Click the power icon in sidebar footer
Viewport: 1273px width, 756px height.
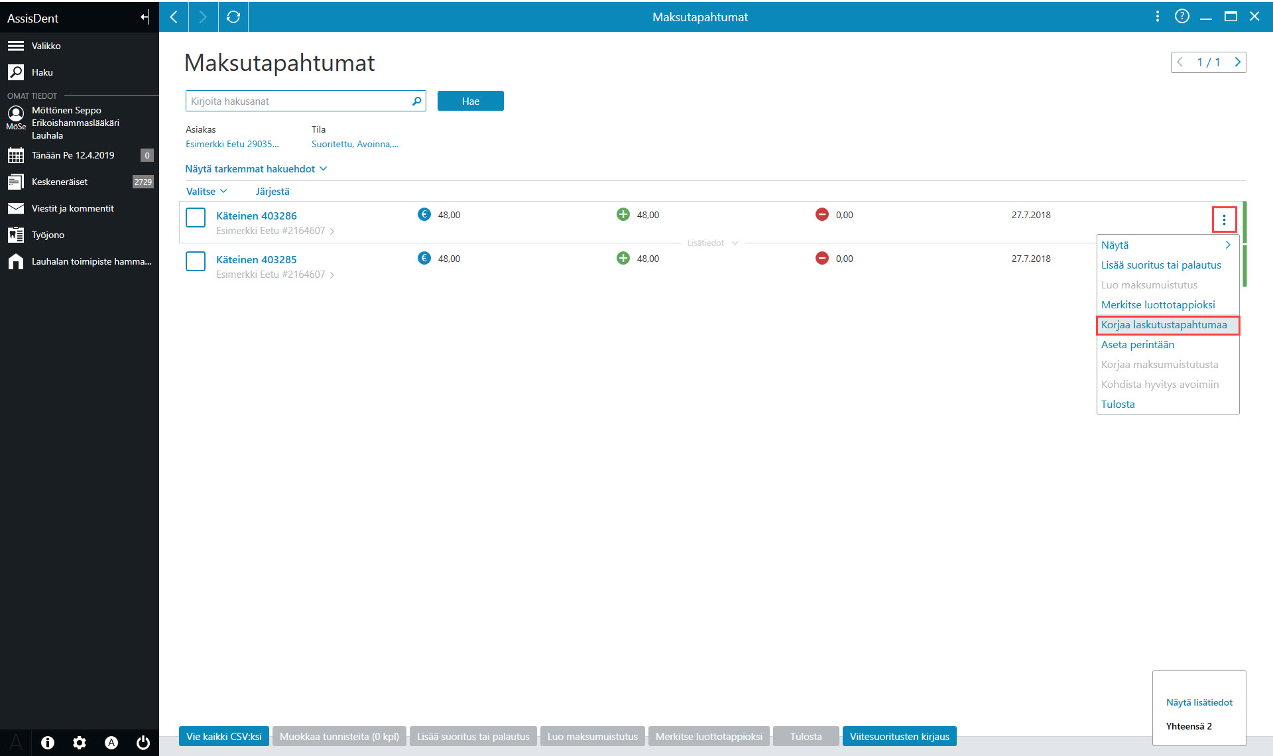(143, 743)
